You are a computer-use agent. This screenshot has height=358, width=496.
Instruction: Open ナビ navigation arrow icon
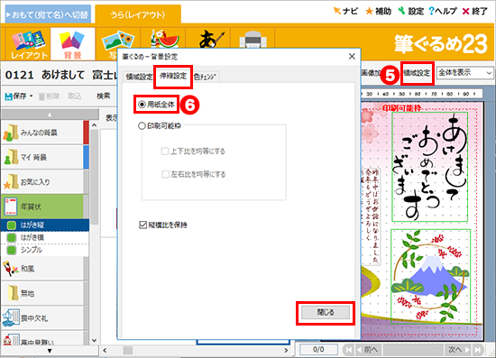point(337,11)
